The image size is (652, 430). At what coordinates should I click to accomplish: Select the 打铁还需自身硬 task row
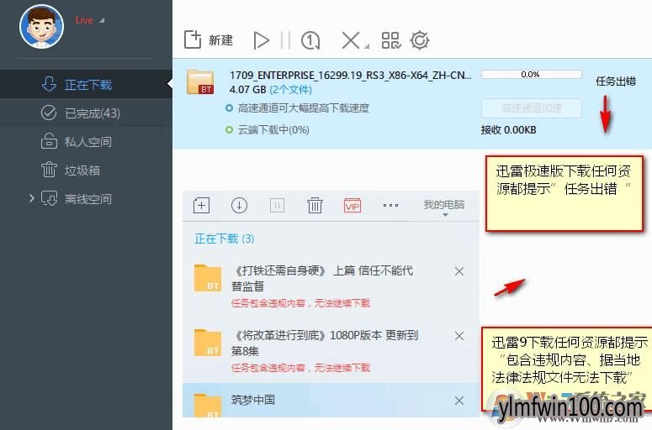click(331, 286)
